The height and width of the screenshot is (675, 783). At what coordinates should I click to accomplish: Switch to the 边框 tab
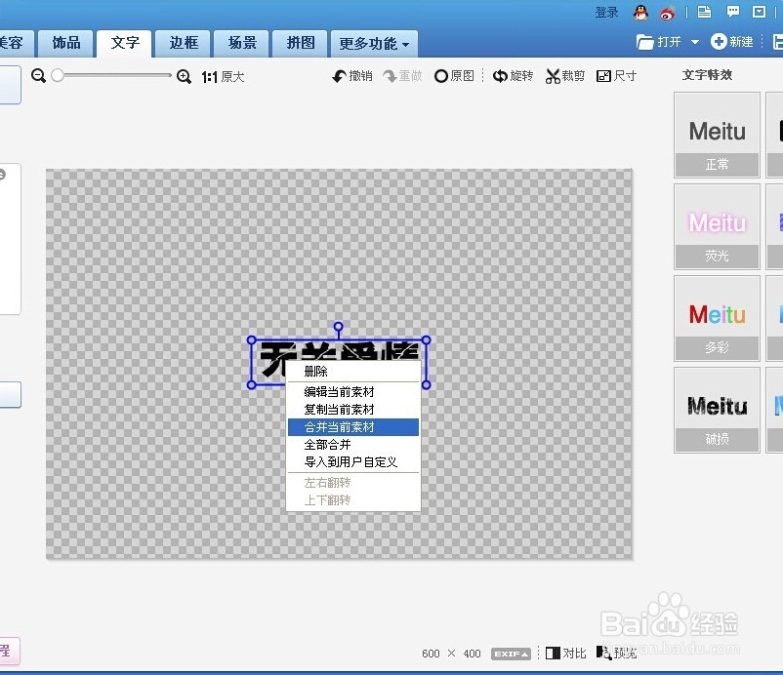(x=184, y=43)
